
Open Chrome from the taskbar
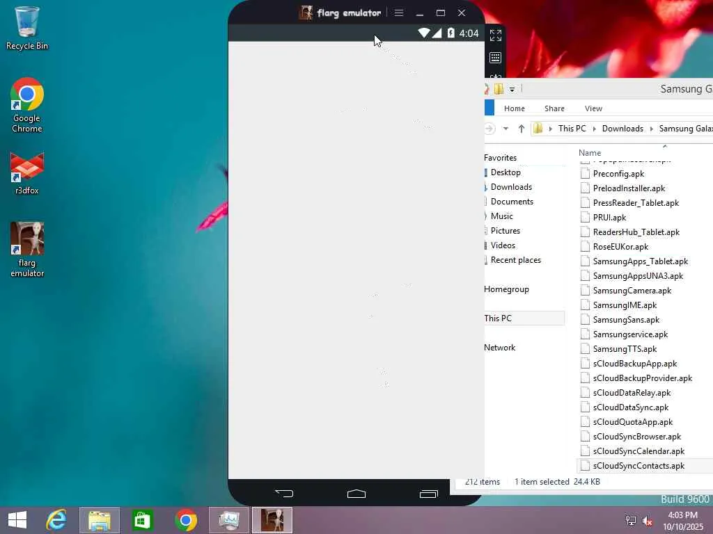(x=185, y=520)
